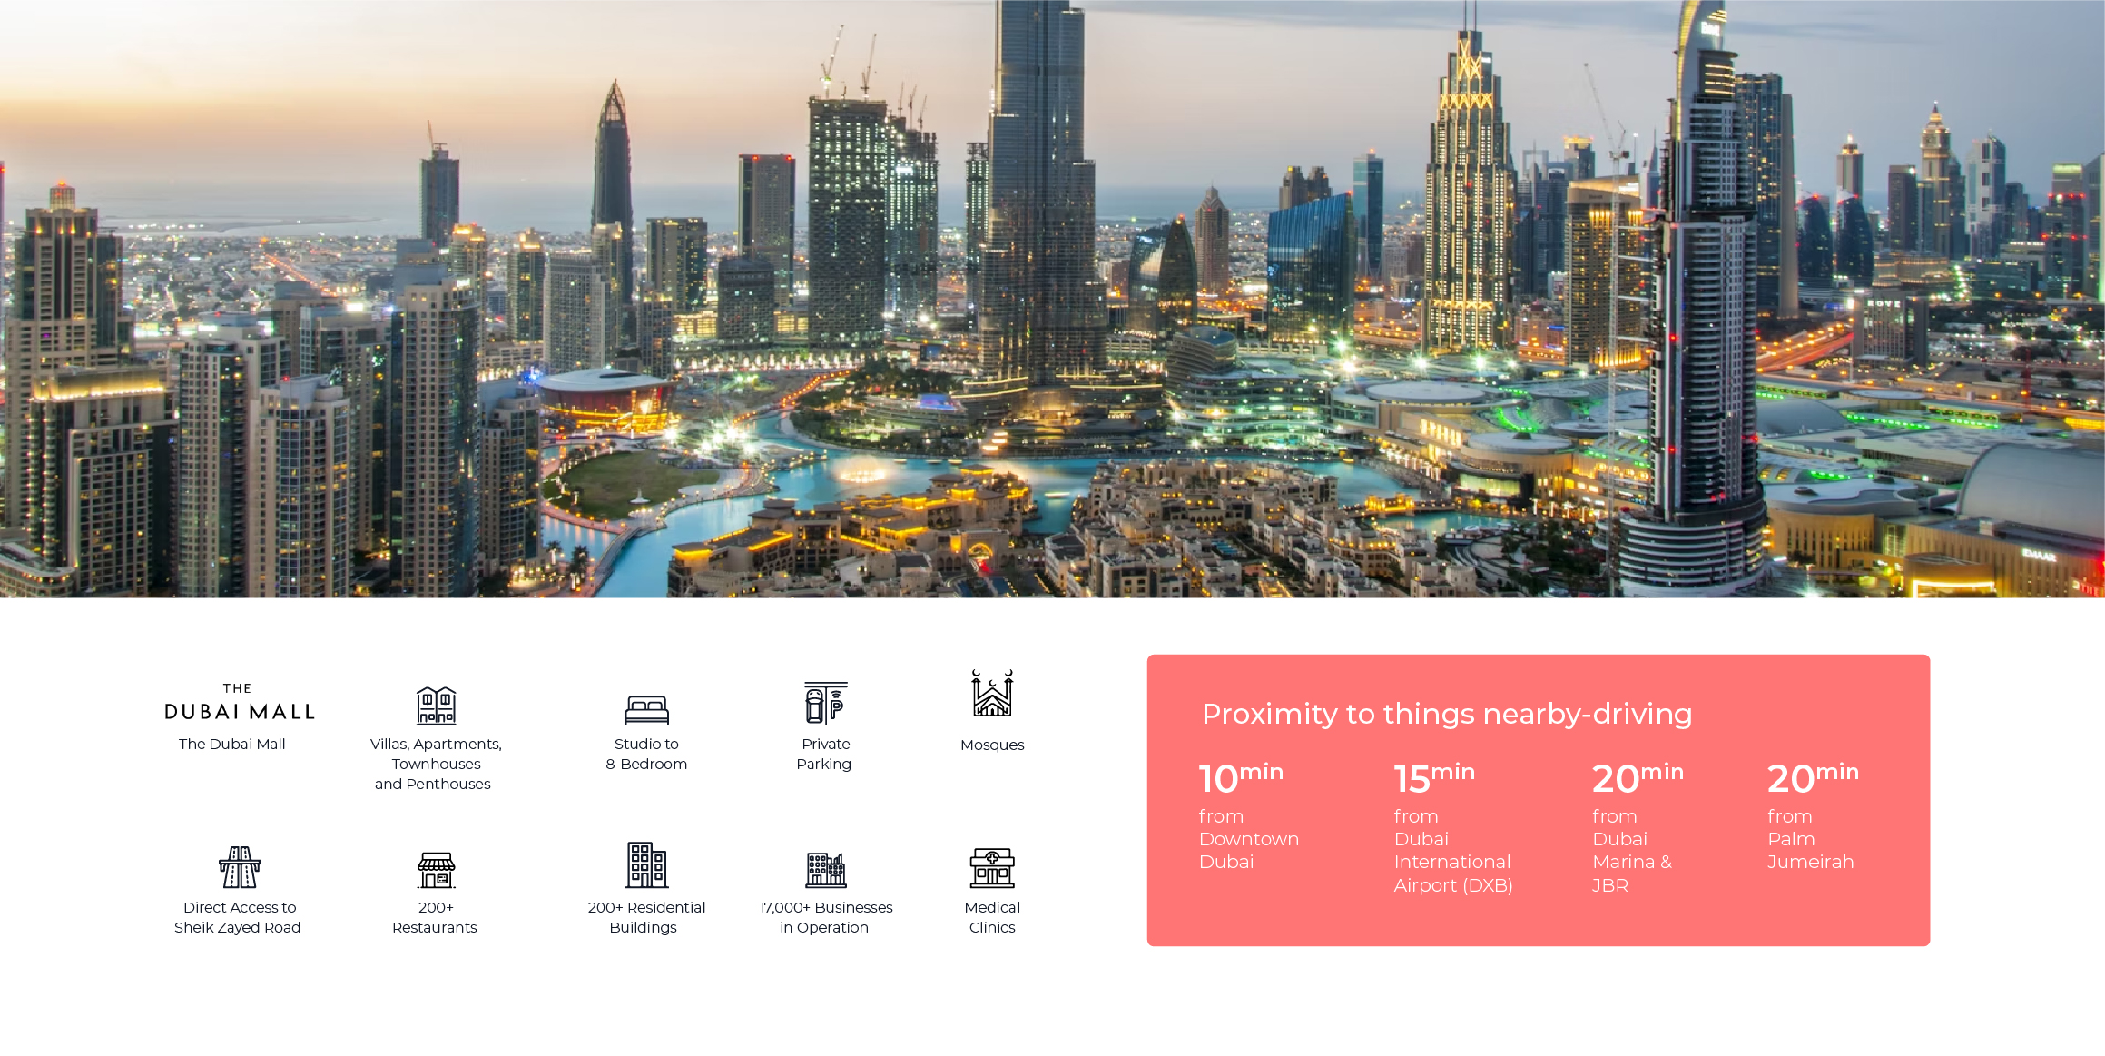Click 'from Dubai International Airport (DXB)' text
2105x1056 pixels.
pyautogui.click(x=1453, y=852)
